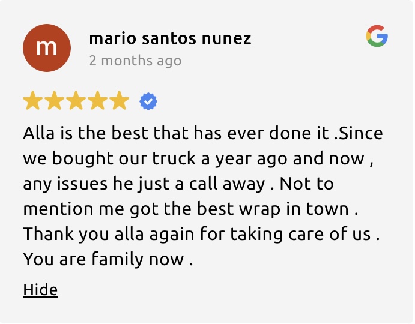Click the line mentioning 'best wrap in town'
Viewport: 415px width, 324px height.
coord(190,209)
